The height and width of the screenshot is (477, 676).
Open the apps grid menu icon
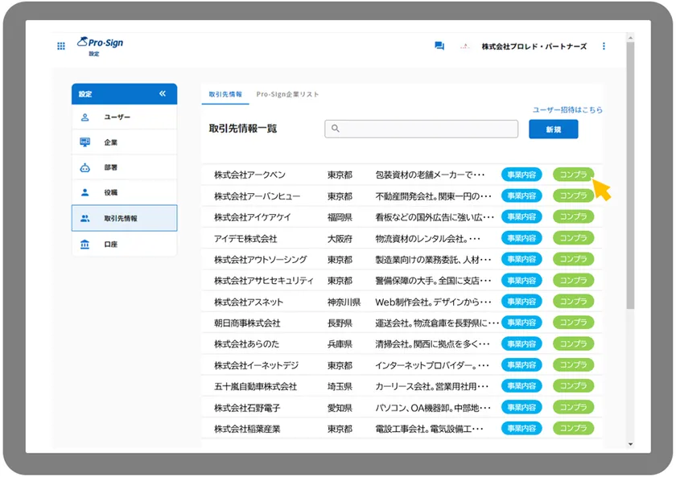click(x=61, y=46)
